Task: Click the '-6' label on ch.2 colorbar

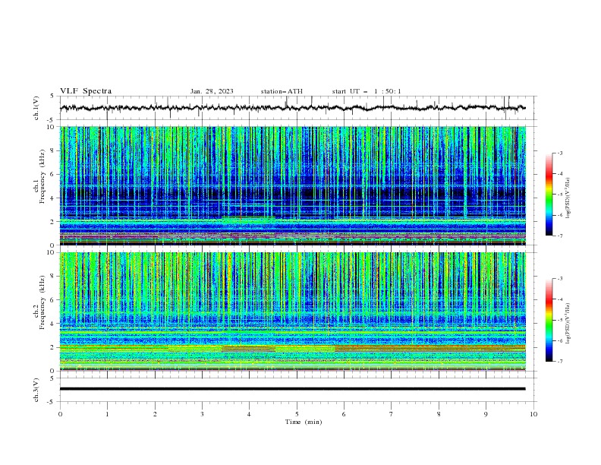Action: (x=560, y=340)
